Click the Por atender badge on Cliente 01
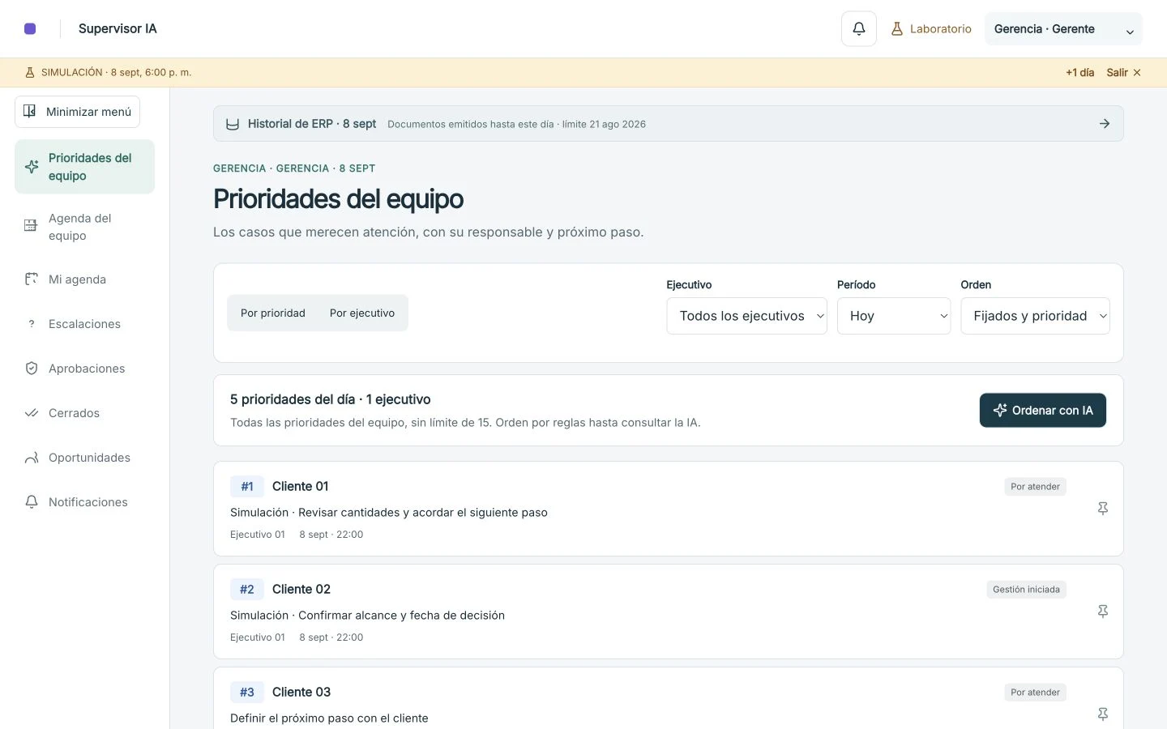The height and width of the screenshot is (729, 1167). [1035, 487]
